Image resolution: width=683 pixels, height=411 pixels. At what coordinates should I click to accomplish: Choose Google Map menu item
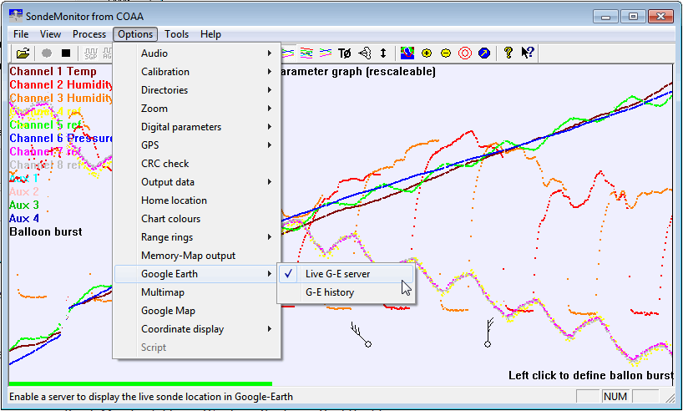tap(196, 311)
